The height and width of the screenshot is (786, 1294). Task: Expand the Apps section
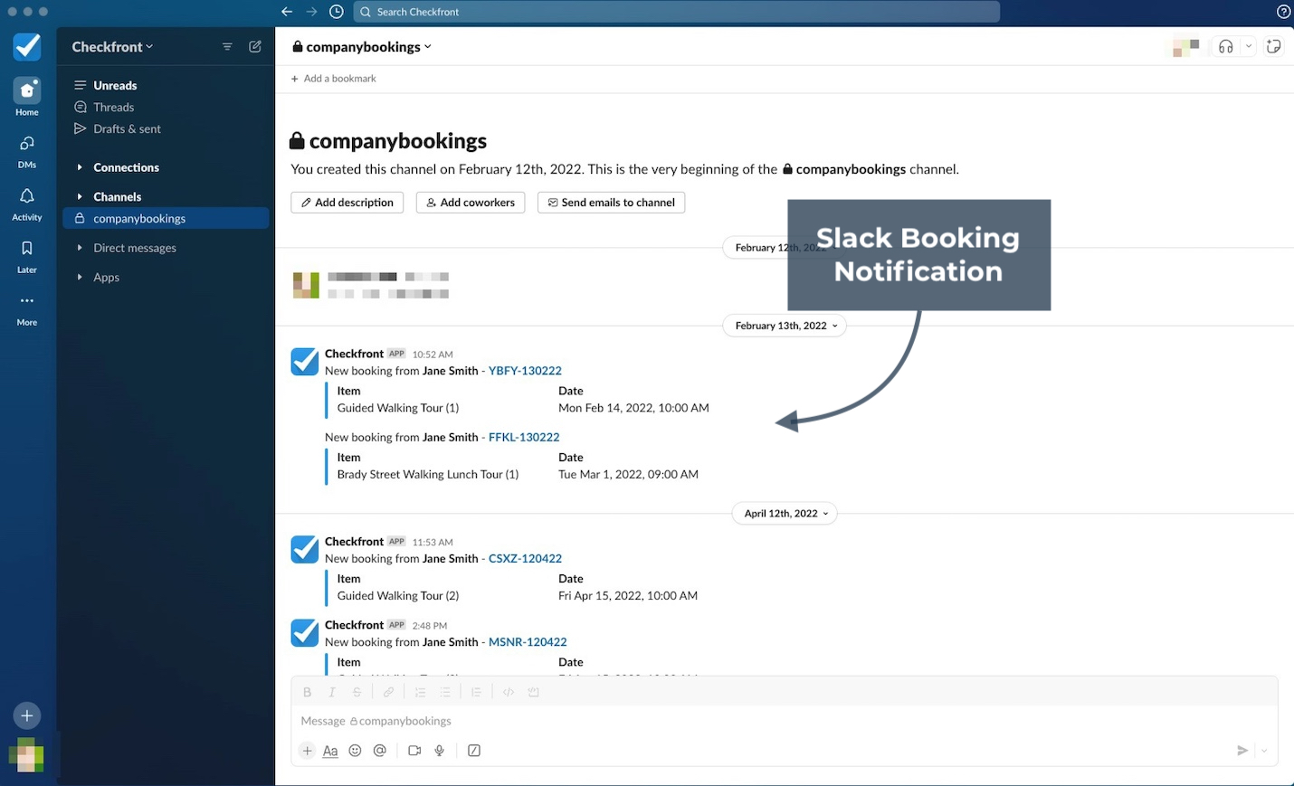tap(80, 277)
